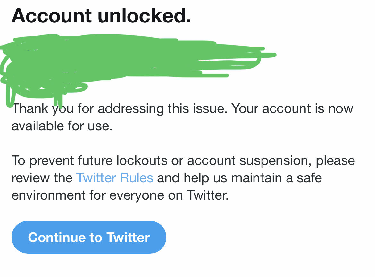Click the 'Your account is now' phrase
The width and height of the screenshot is (375, 277).
pos(292,109)
